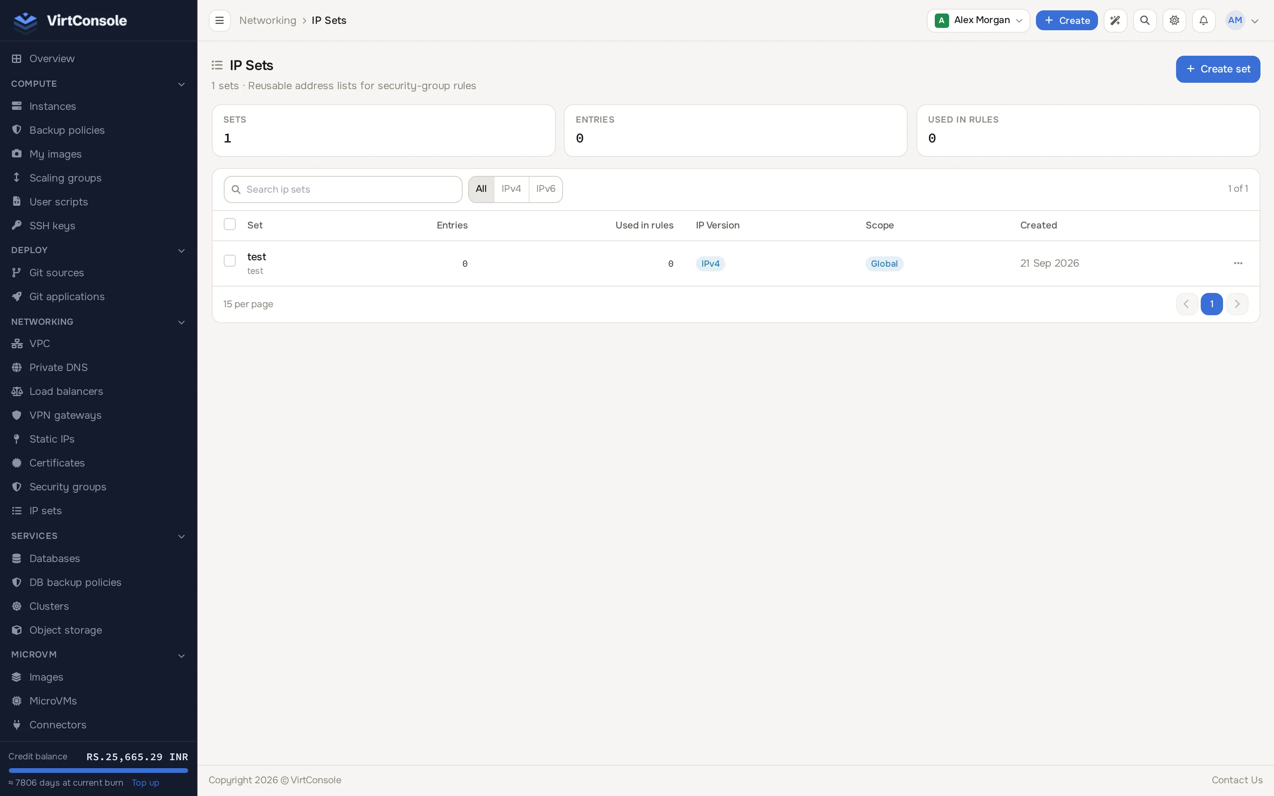
Task: Open the Contact Us link
Action: [x=1237, y=780]
